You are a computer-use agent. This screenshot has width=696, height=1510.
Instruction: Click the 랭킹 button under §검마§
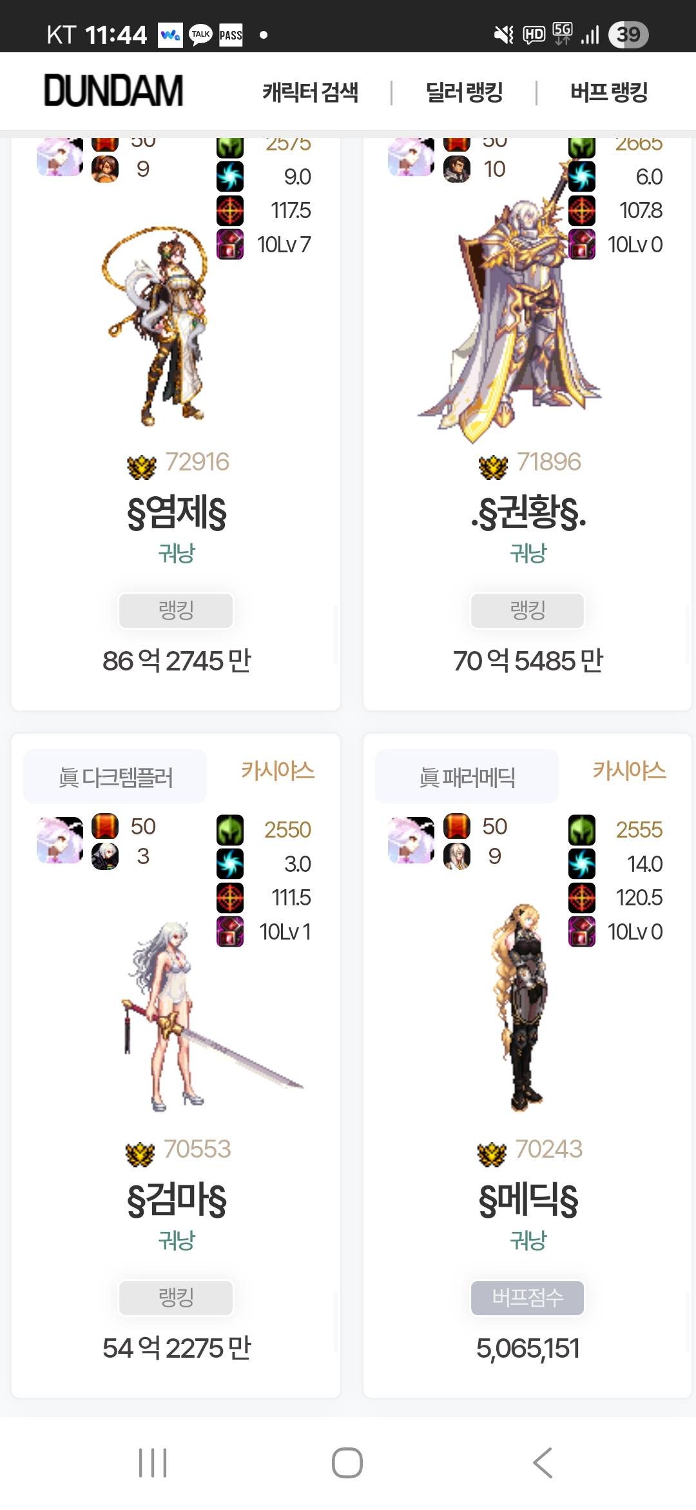176,1298
